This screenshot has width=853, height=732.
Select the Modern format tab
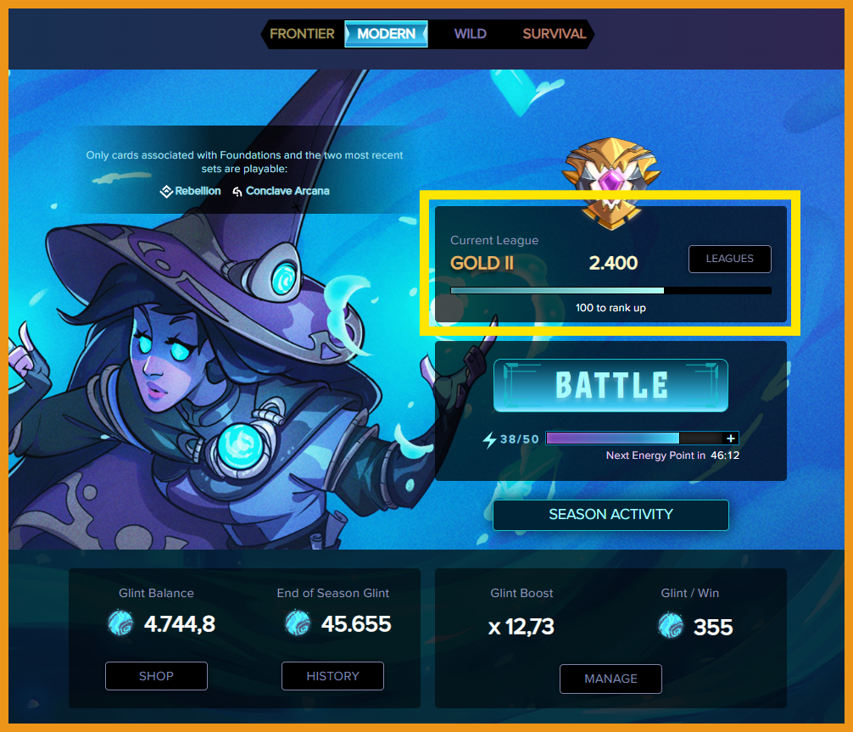[x=387, y=34]
